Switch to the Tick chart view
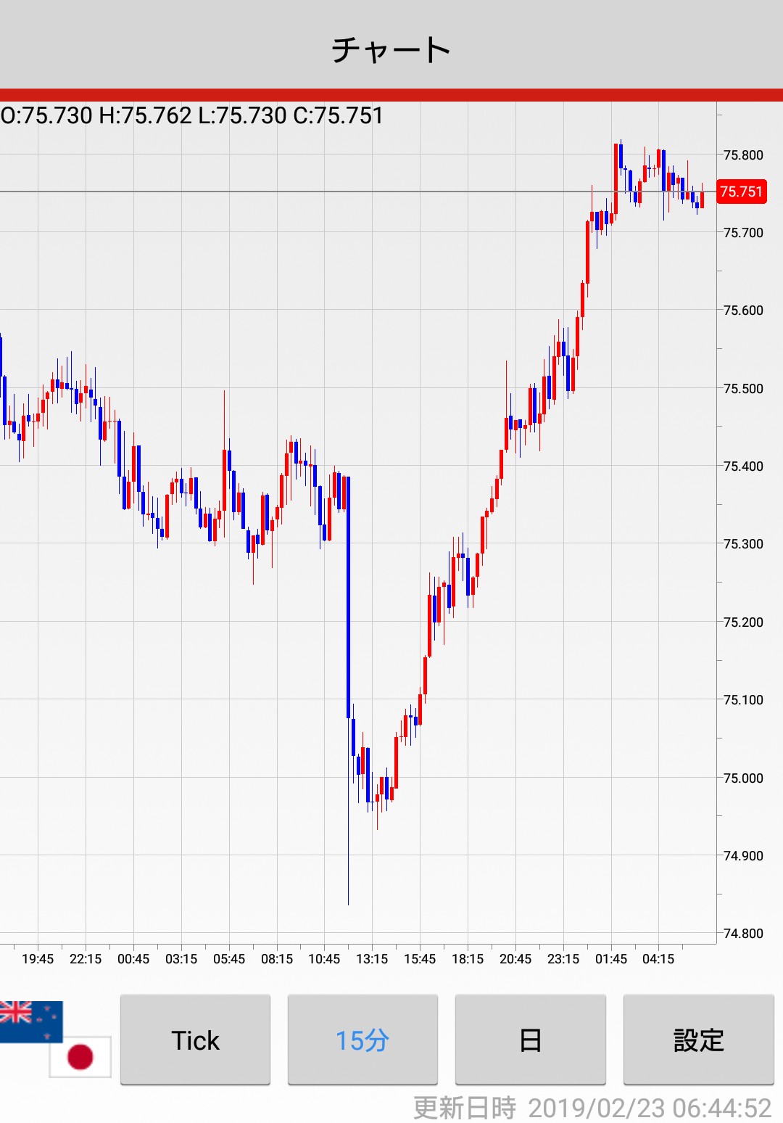This screenshot has height=1123, width=783. tap(195, 1040)
